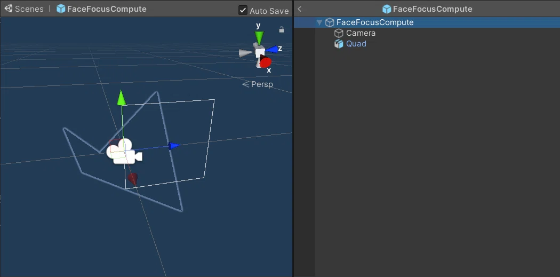
Task: Click the blue Z axis cone on gizmo
Action: coord(272,49)
